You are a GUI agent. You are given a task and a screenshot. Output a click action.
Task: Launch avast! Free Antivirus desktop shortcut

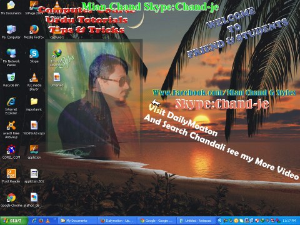11,129
